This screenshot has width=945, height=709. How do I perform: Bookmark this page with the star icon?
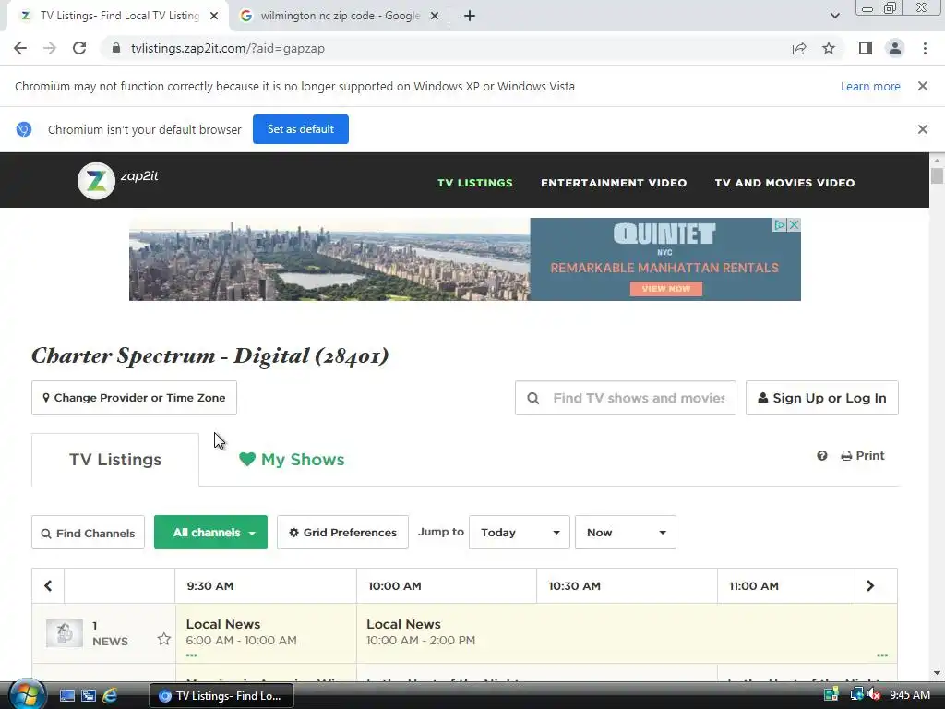pos(829,48)
